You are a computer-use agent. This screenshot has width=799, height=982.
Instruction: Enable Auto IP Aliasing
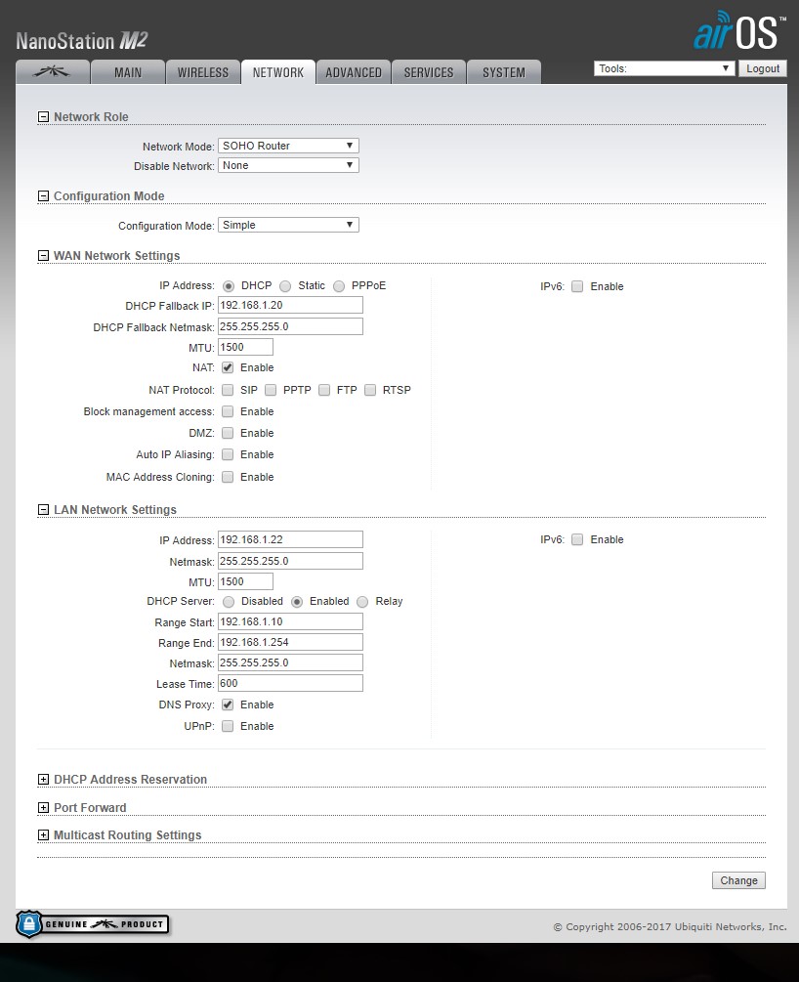228,454
